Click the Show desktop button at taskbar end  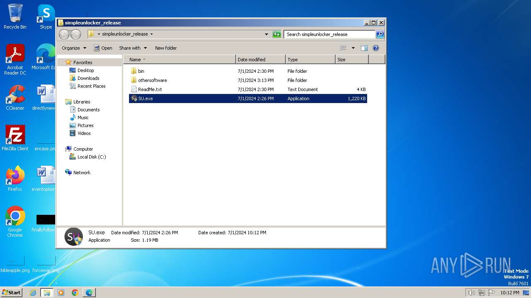click(x=526, y=293)
